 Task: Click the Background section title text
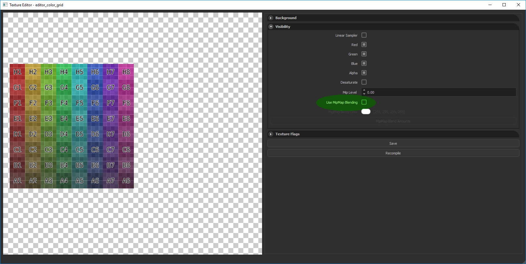(286, 18)
